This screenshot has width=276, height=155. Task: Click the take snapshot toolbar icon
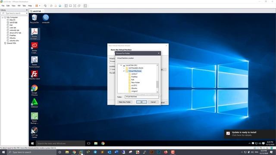coord(51,6)
